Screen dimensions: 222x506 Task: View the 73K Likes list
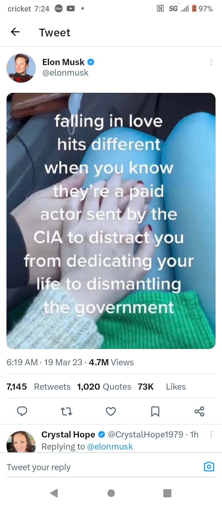(x=162, y=387)
